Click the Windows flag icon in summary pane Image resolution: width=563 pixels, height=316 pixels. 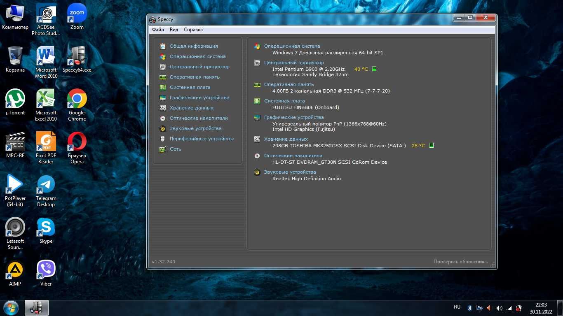click(257, 46)
